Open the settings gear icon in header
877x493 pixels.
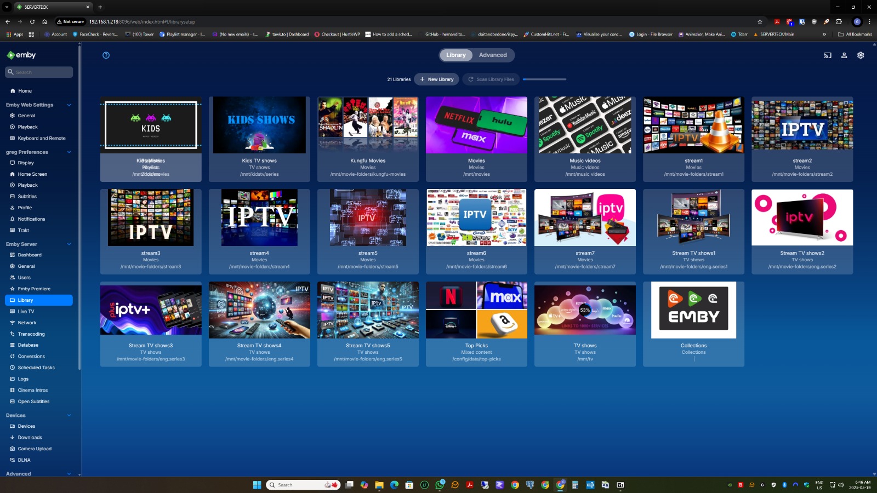pyautogui.click(x=861, y=55)
